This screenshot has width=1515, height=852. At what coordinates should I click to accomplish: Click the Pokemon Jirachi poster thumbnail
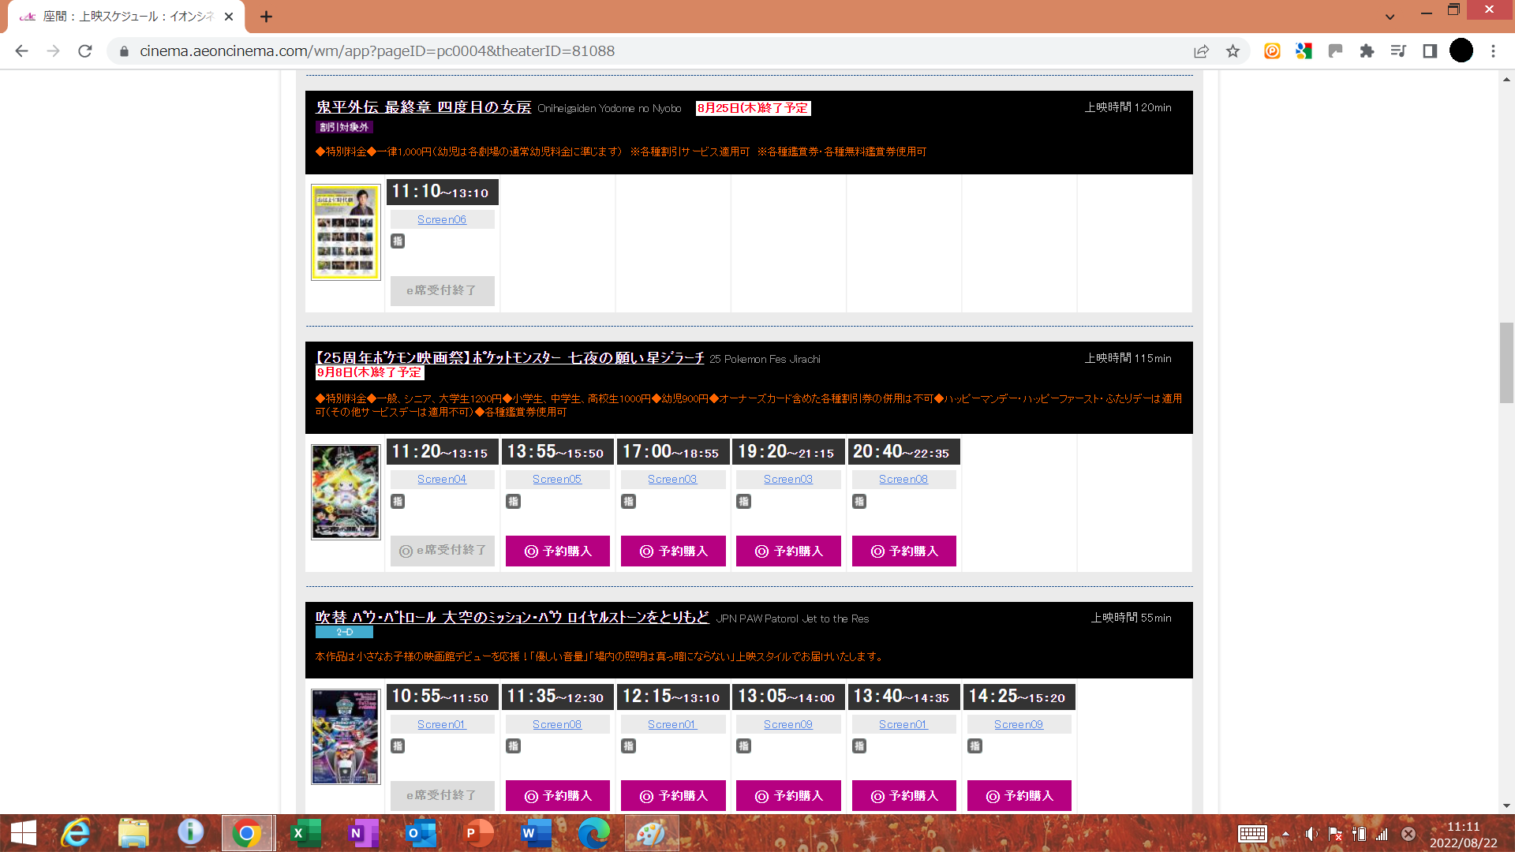[x=346, y=492]
